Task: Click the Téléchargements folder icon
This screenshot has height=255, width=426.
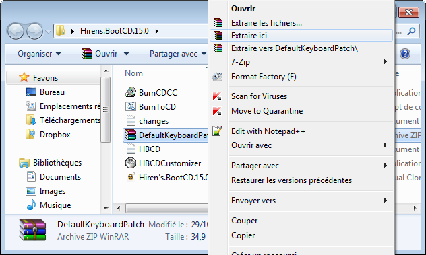Action: [x=31, y=120]
